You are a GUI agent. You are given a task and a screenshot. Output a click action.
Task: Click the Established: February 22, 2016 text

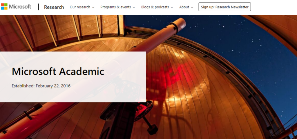pyautogui.click(x=41, y=86)
